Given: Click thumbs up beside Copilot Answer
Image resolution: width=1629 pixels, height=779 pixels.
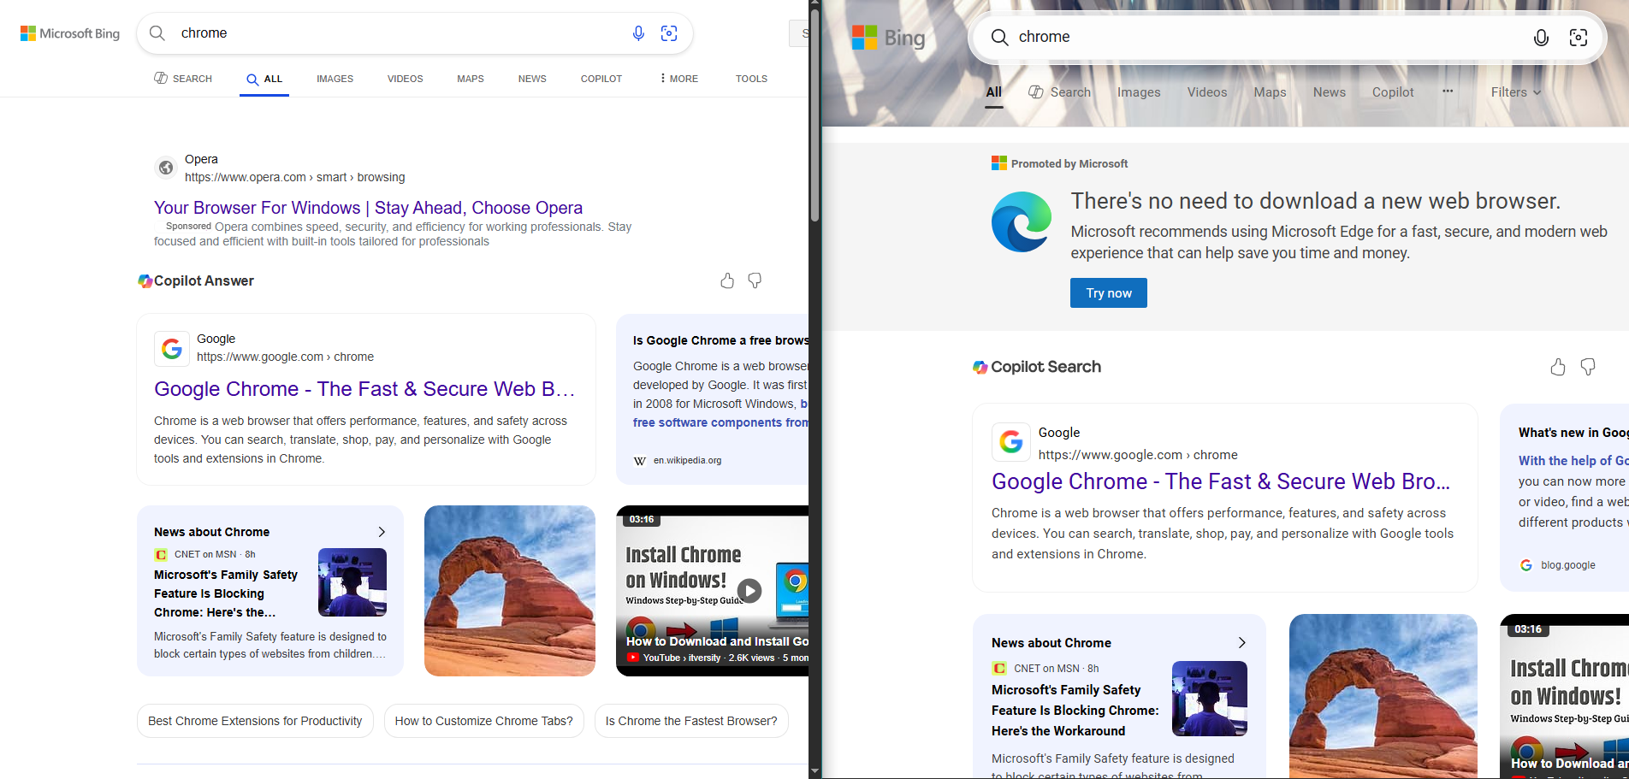Looking at the screenshot, I should point(727,280).
